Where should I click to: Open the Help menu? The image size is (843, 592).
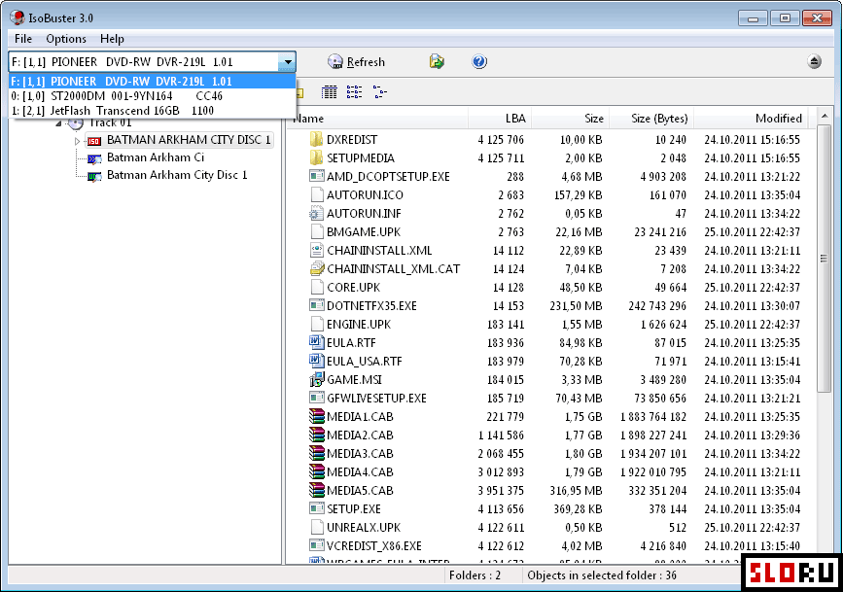(x=112, y=39)
